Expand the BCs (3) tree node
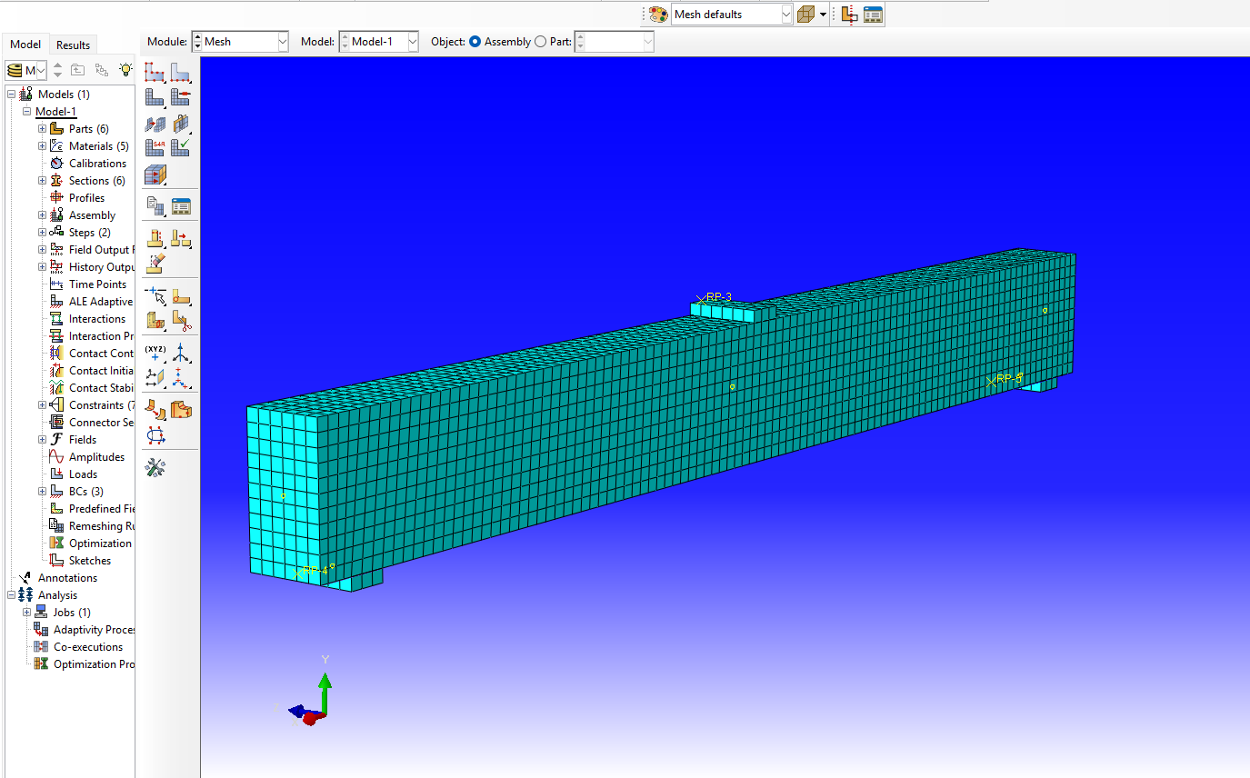 42,492
